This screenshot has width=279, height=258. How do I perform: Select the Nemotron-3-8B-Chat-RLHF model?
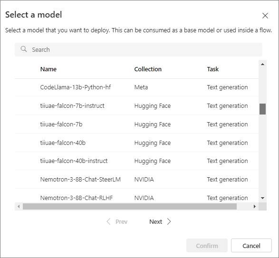coord(136,196)
